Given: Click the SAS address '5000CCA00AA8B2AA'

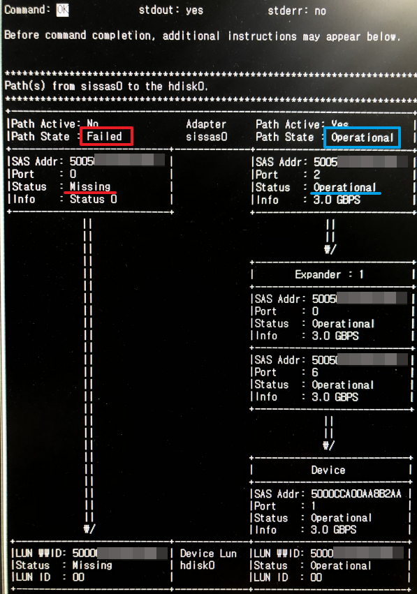Looking at the screenshot, I should (x=356, y=493).
